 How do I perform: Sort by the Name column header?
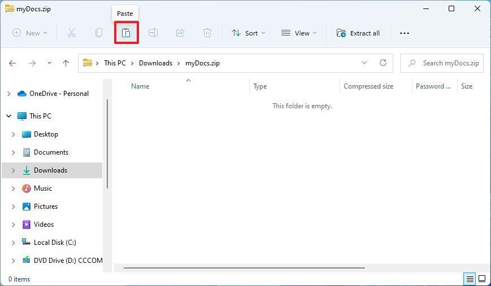point(140,86)
